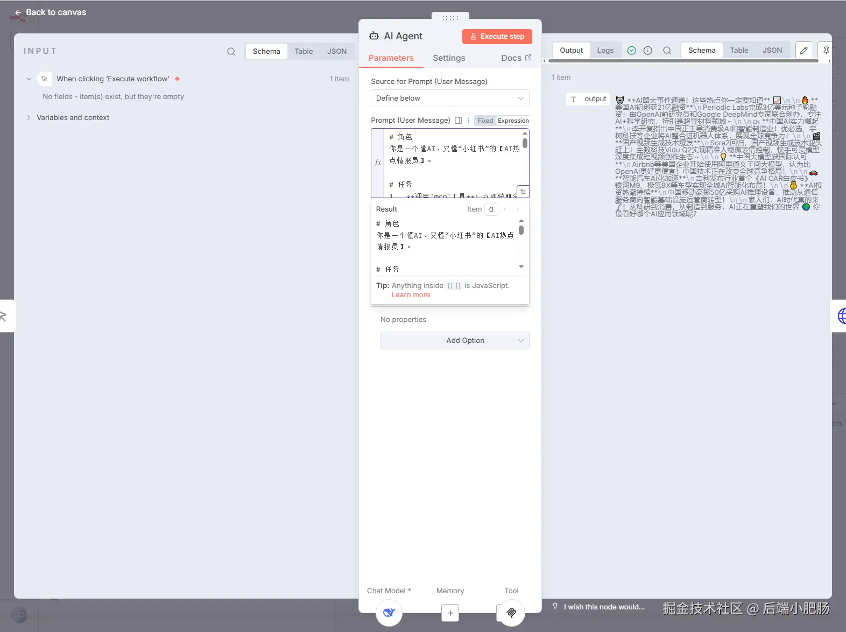Switch Prompt mode to Fixed

485,121
